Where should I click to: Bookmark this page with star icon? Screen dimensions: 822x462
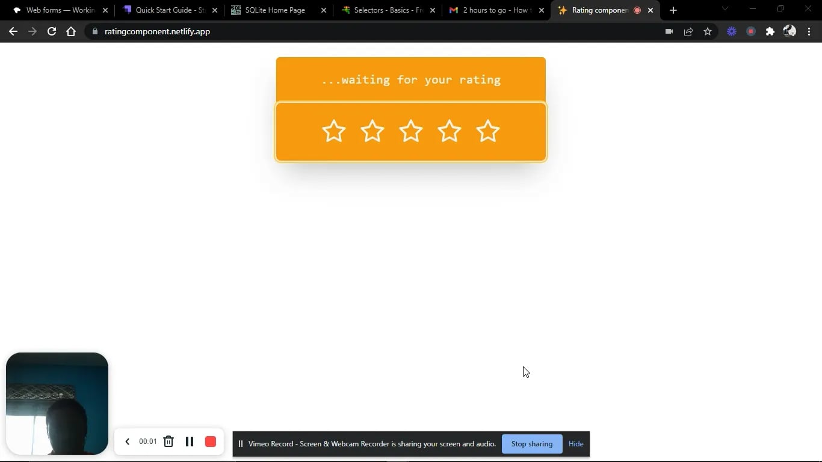(x=708, y=31)
